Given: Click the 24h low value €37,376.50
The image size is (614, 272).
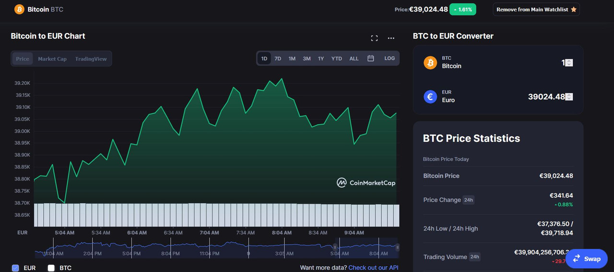Looking at the screenshot, I should coord(553,224).
